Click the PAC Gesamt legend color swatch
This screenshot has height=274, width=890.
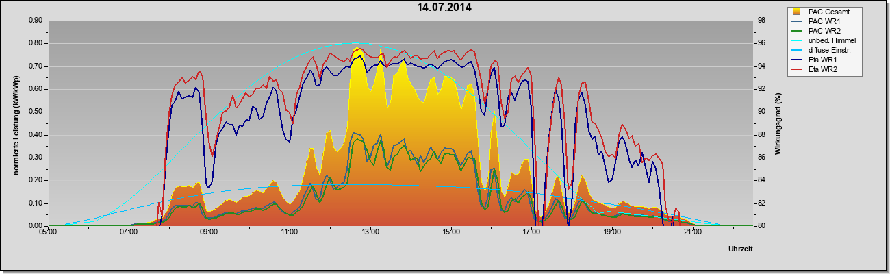pyautogui.click(x=797, y=11)
